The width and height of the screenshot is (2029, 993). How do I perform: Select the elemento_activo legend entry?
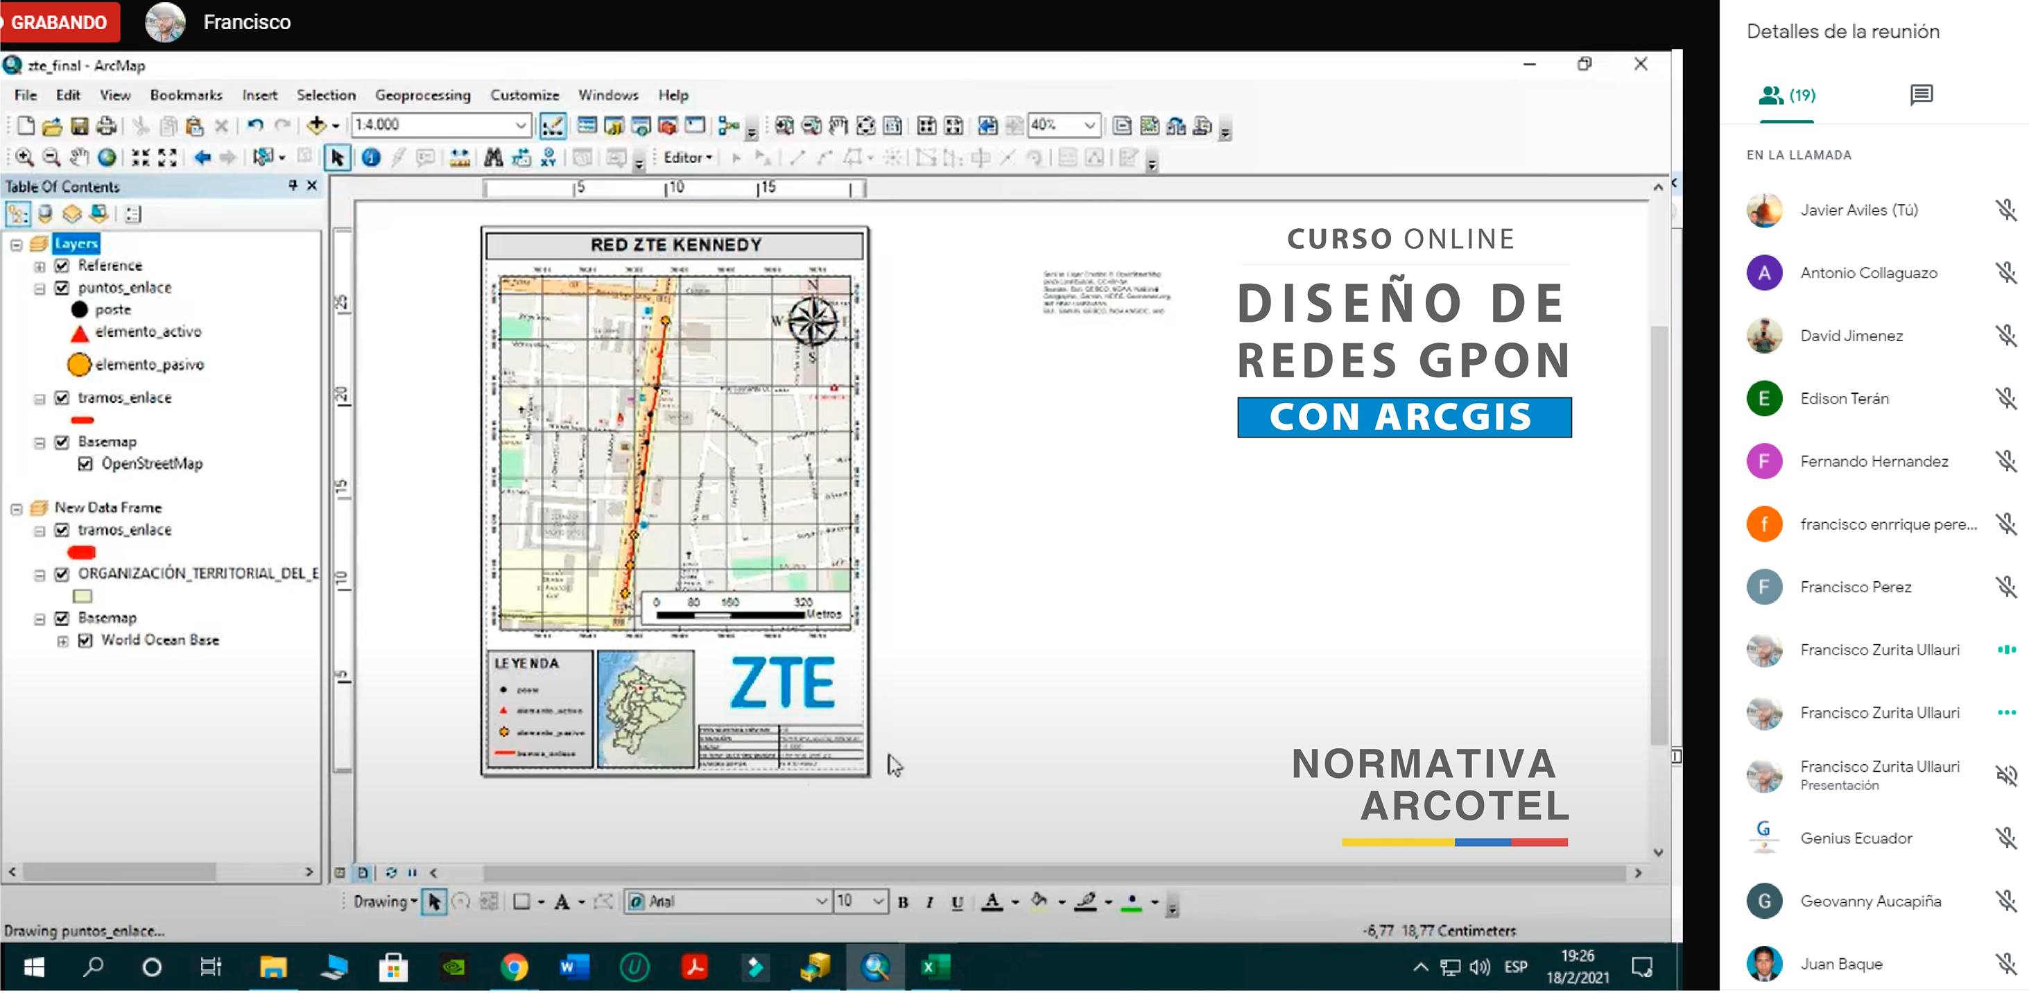tap(148, 331)
